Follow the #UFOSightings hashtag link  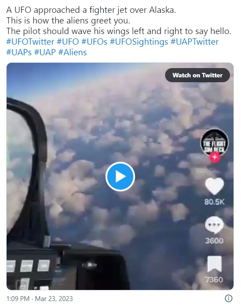tap(139, 42)
